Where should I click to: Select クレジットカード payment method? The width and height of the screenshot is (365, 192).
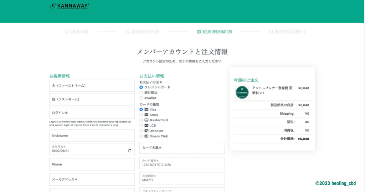(x=141, y=87)
